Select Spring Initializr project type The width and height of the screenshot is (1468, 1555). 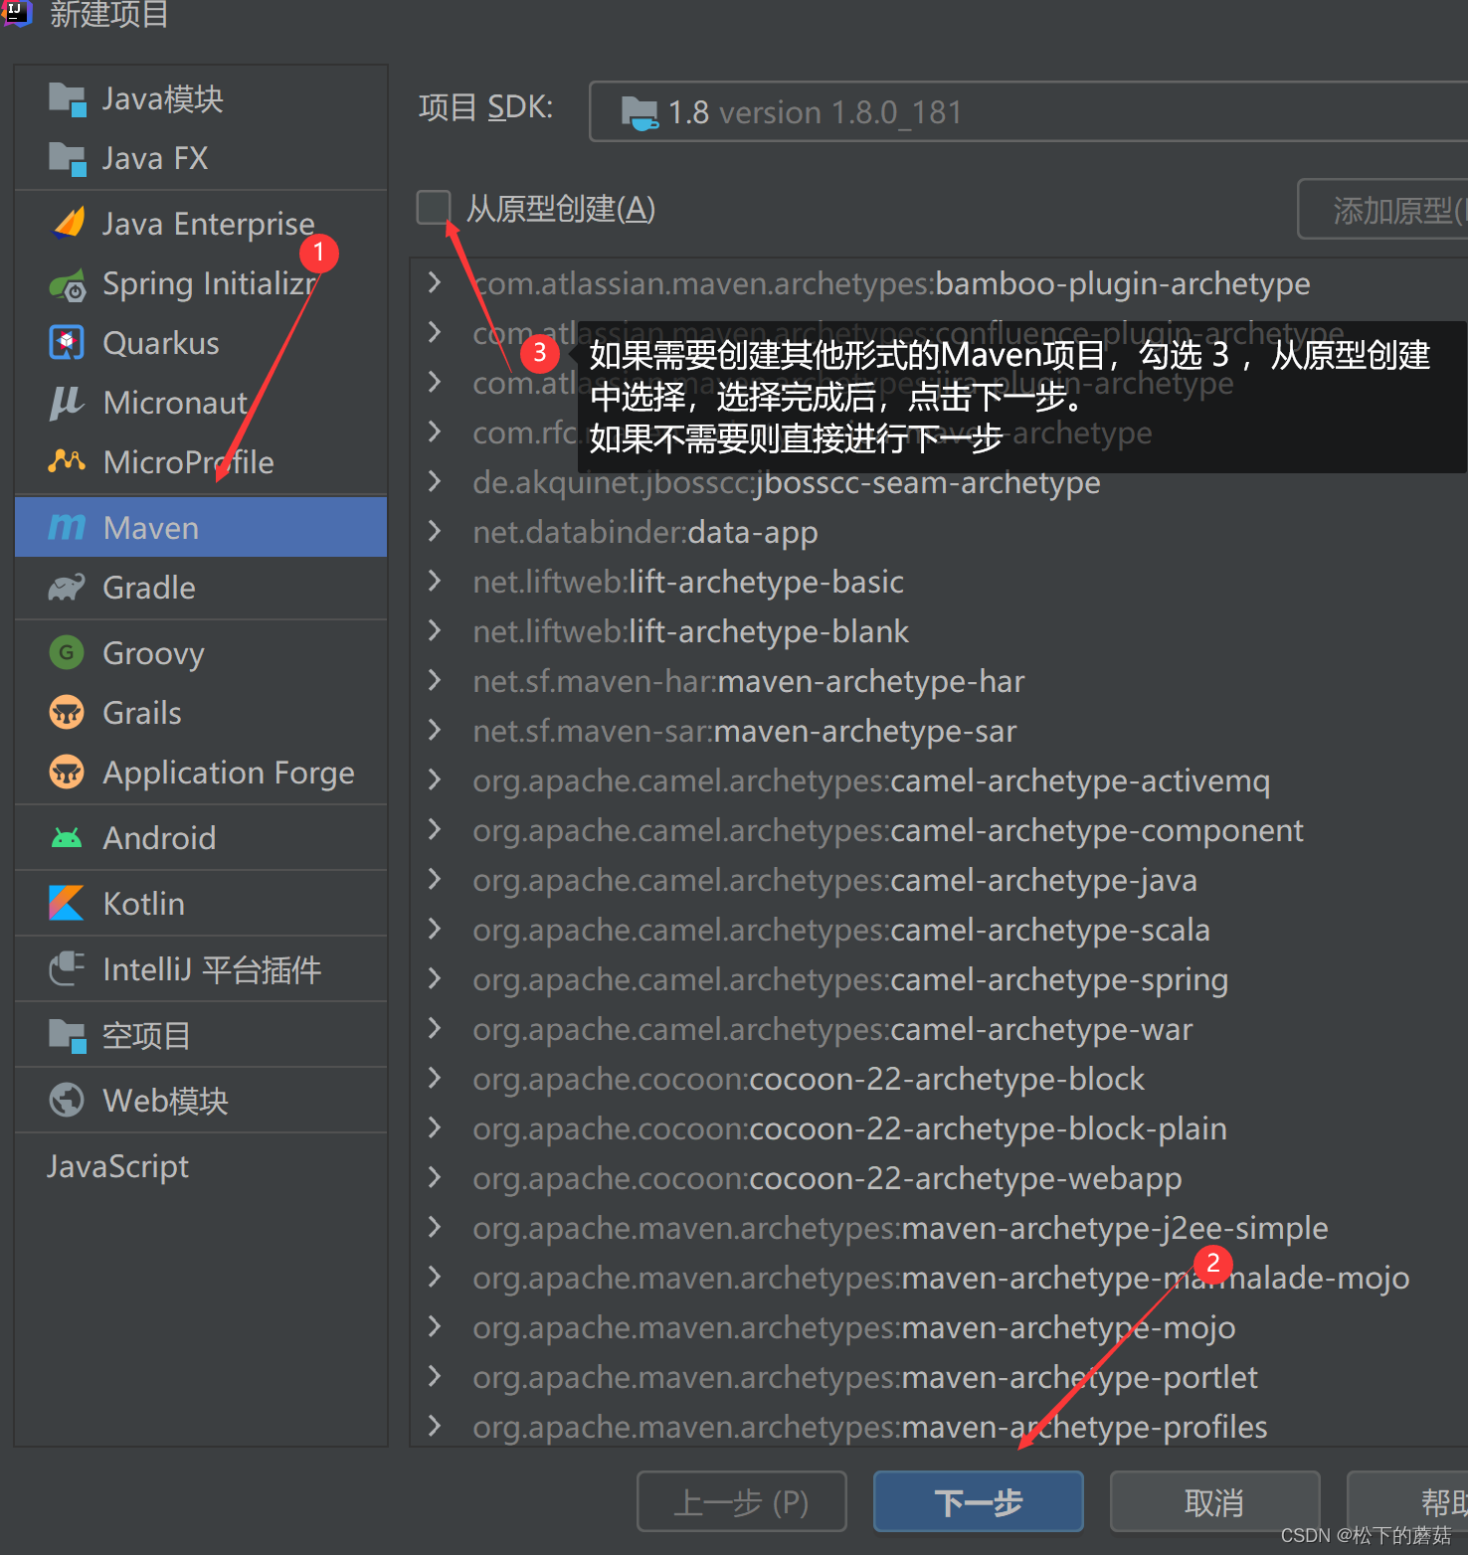201,284
